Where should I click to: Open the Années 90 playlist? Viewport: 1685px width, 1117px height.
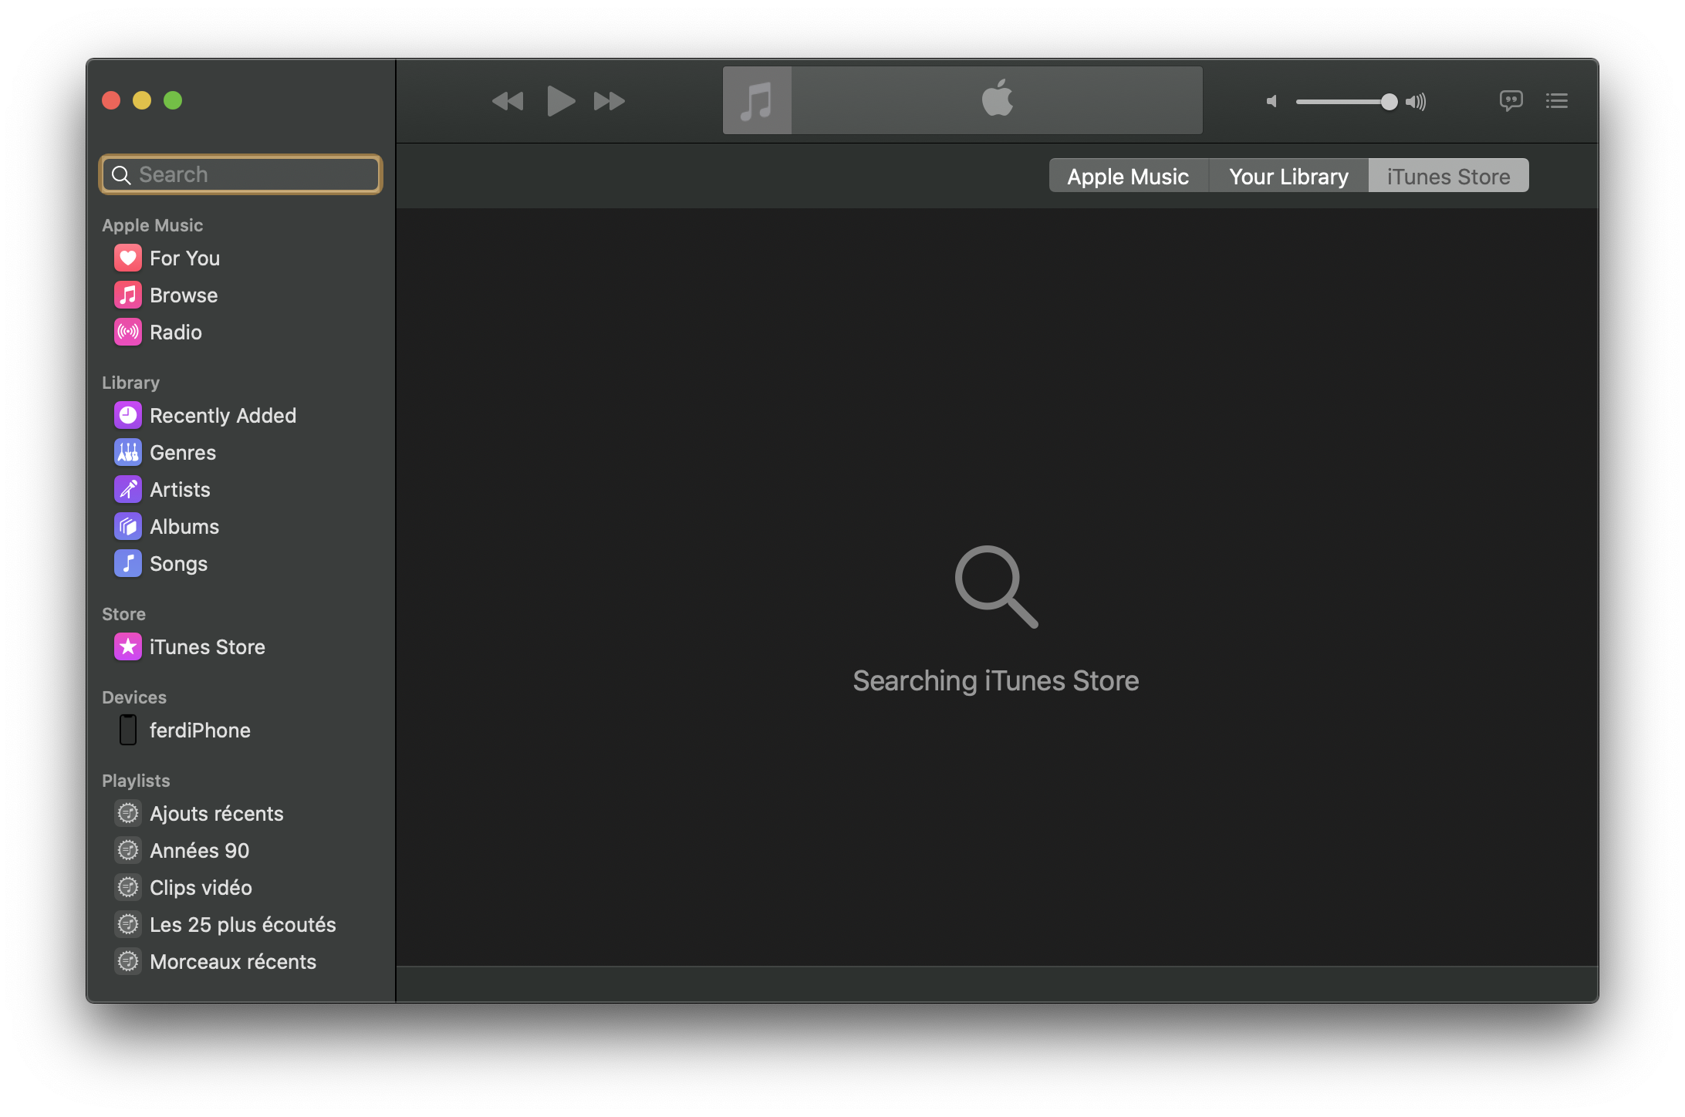pos(199,851)
